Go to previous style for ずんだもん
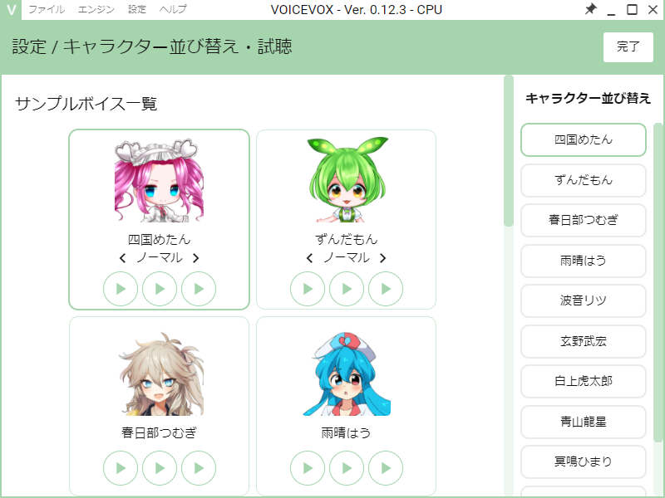Viewport: 665px width, 498px height. [x=309, y=258]
